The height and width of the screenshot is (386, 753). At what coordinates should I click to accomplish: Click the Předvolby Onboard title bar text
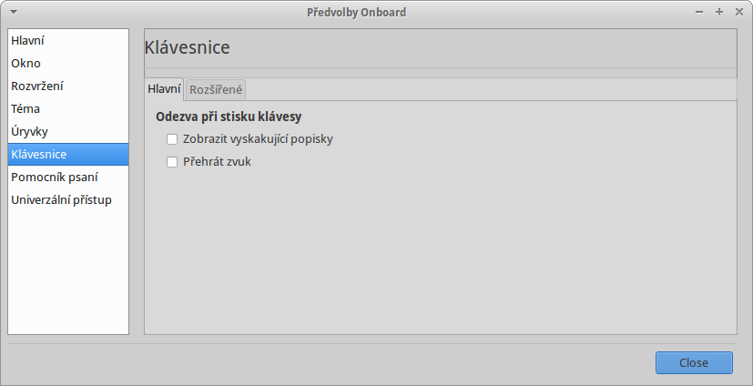(356, 12)
